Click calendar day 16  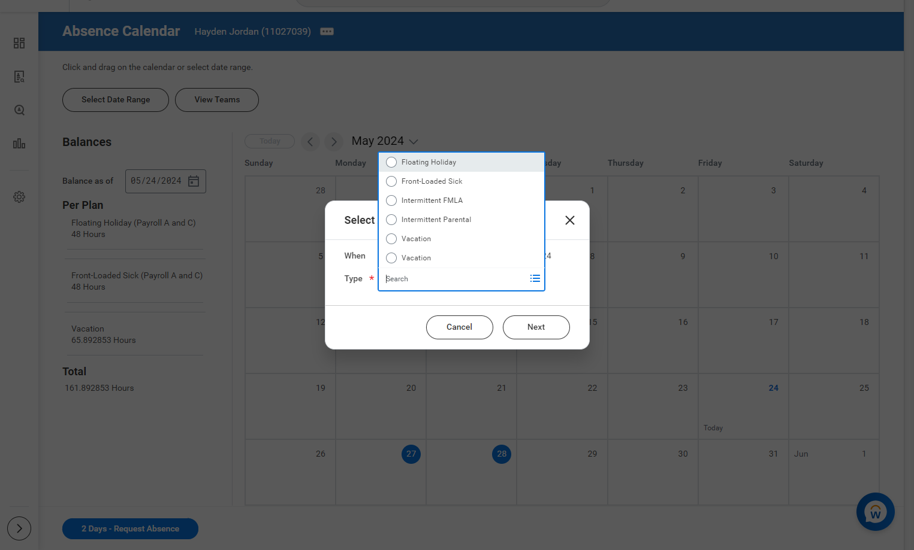(683, 323)
